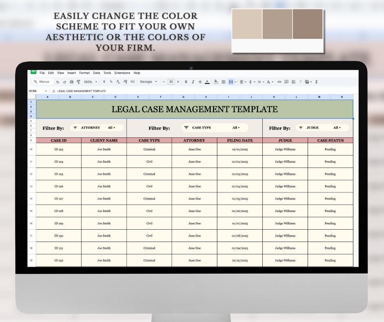Toggle bold formatting in the toolbar
Screen dimensions: 384x322
tap(186, 82)
